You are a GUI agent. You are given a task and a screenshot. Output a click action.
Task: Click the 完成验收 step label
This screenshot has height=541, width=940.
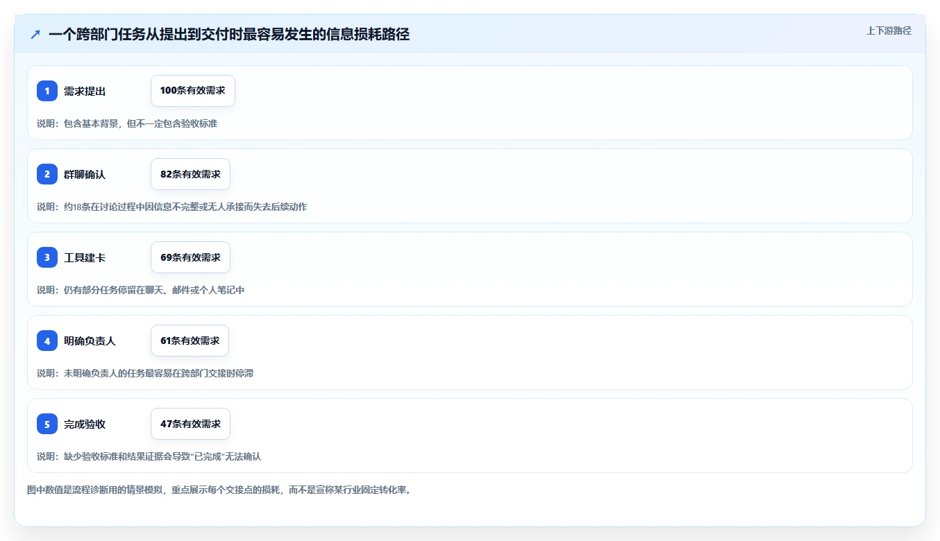tap(85, 424)
